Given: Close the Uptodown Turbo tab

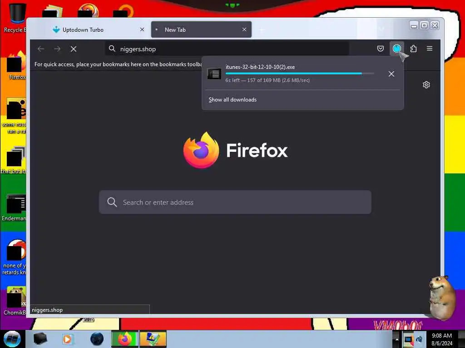Looking at the screenshot, I should [142, 29].
